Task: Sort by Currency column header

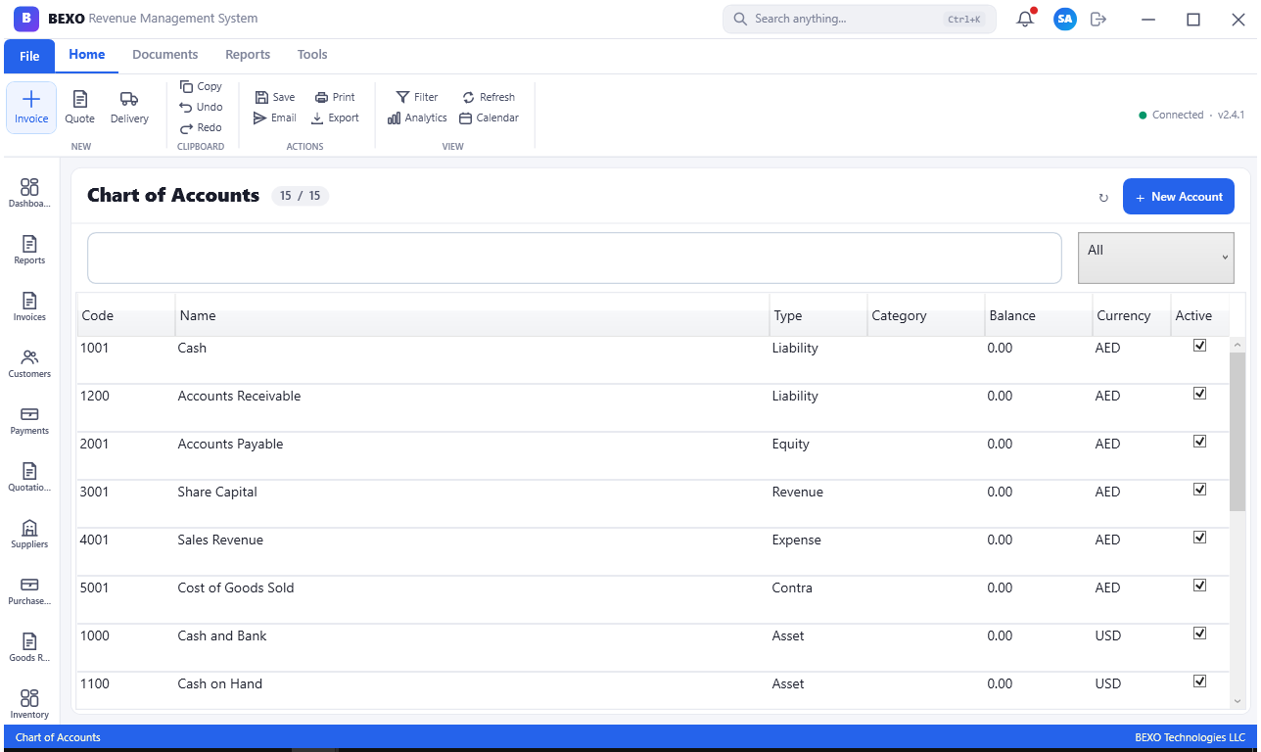Action: click(x=1132, y=315)
